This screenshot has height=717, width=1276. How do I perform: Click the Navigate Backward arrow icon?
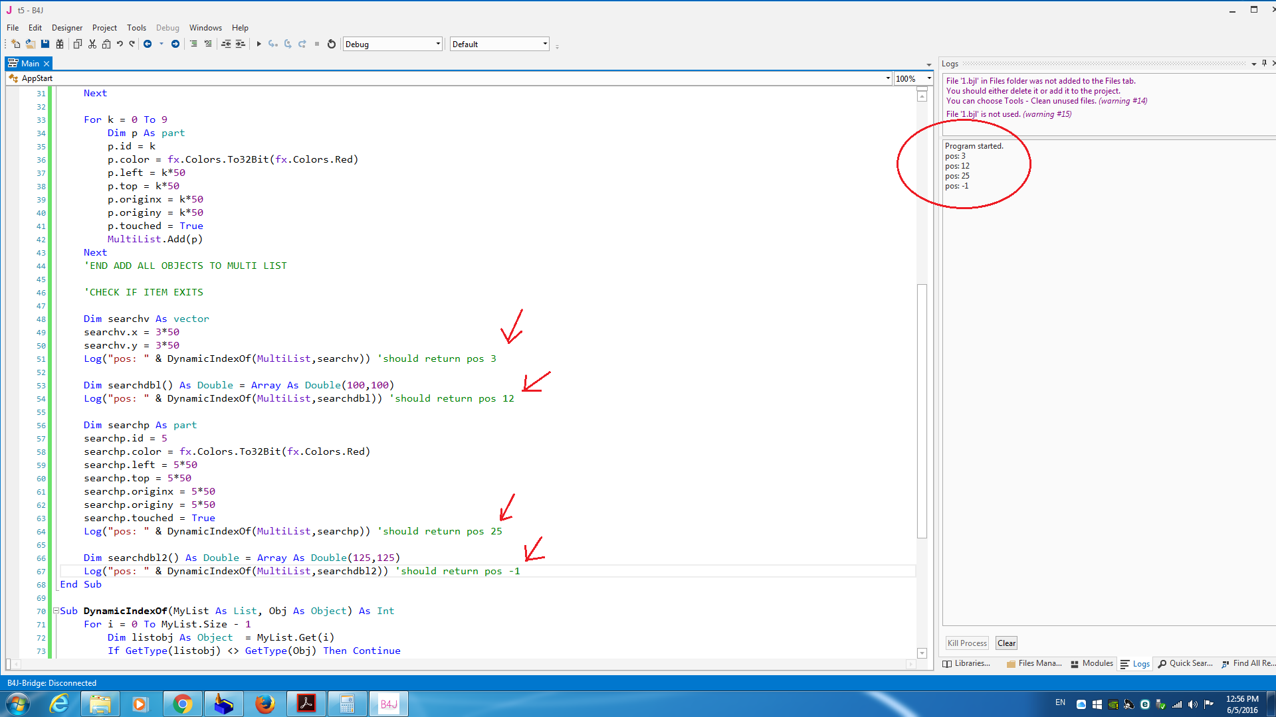coord(148,44)
